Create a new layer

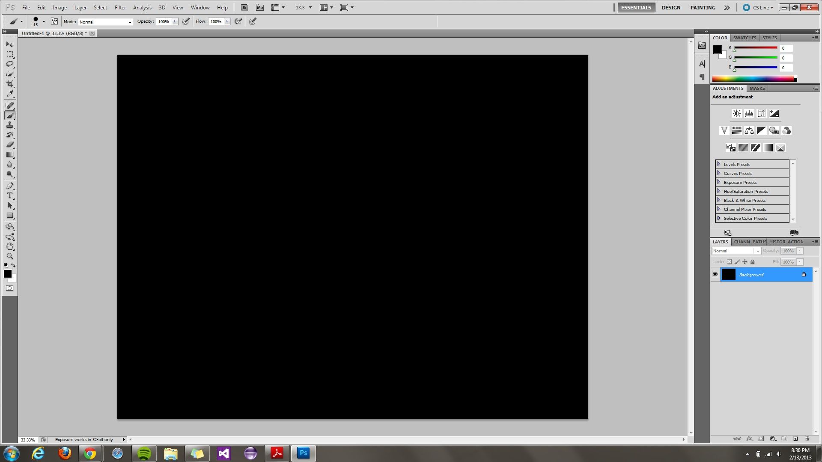[x=795, y=438]
